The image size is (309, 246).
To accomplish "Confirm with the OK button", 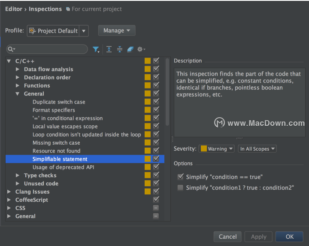I will click(x=289, y=237).
